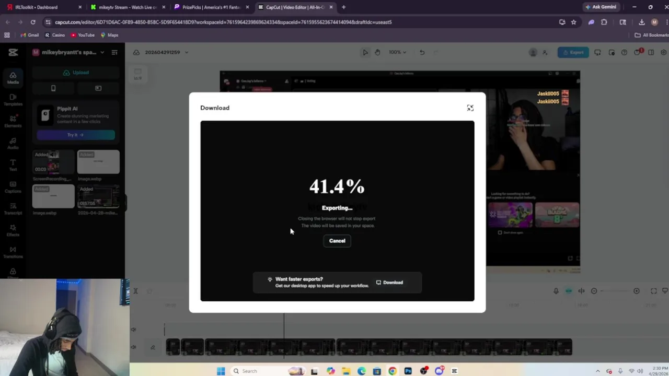Screen dimensions: 669x376
Task: Select upload from phone icon
Action: pos(53,88)
